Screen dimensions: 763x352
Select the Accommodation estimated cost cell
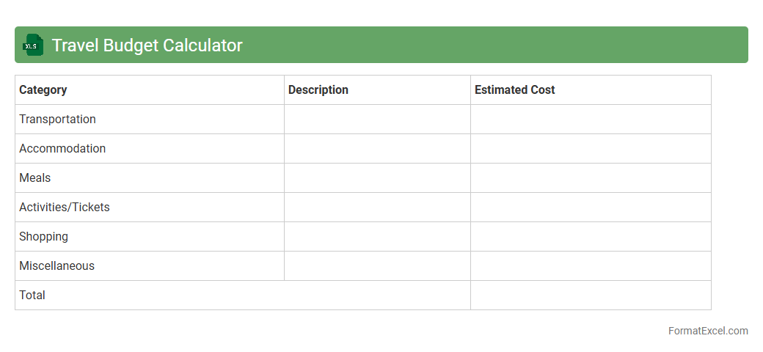tap(591, 148)
